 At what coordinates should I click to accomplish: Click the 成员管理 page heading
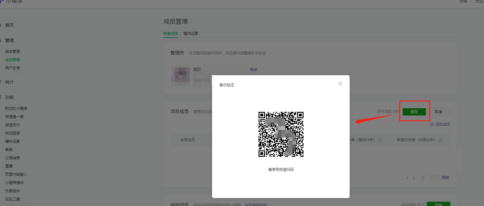click(176, 21)
